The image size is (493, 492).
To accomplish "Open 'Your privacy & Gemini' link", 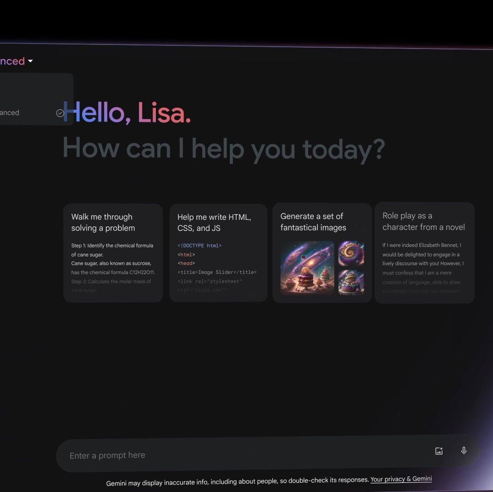I will pyautogui.click(x=401, y=479).
